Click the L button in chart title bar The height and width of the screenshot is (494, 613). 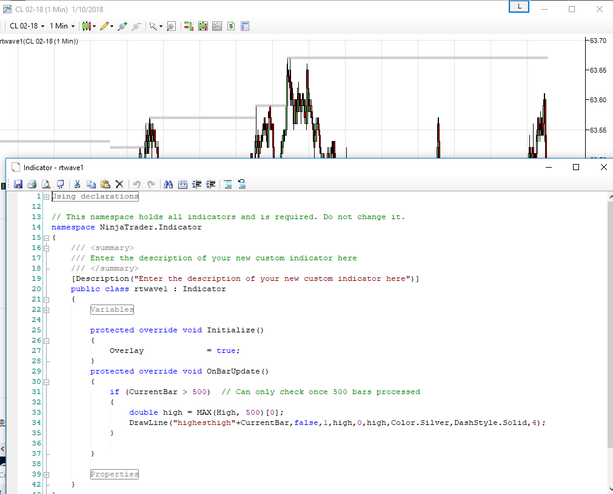[x=519, y=7]
